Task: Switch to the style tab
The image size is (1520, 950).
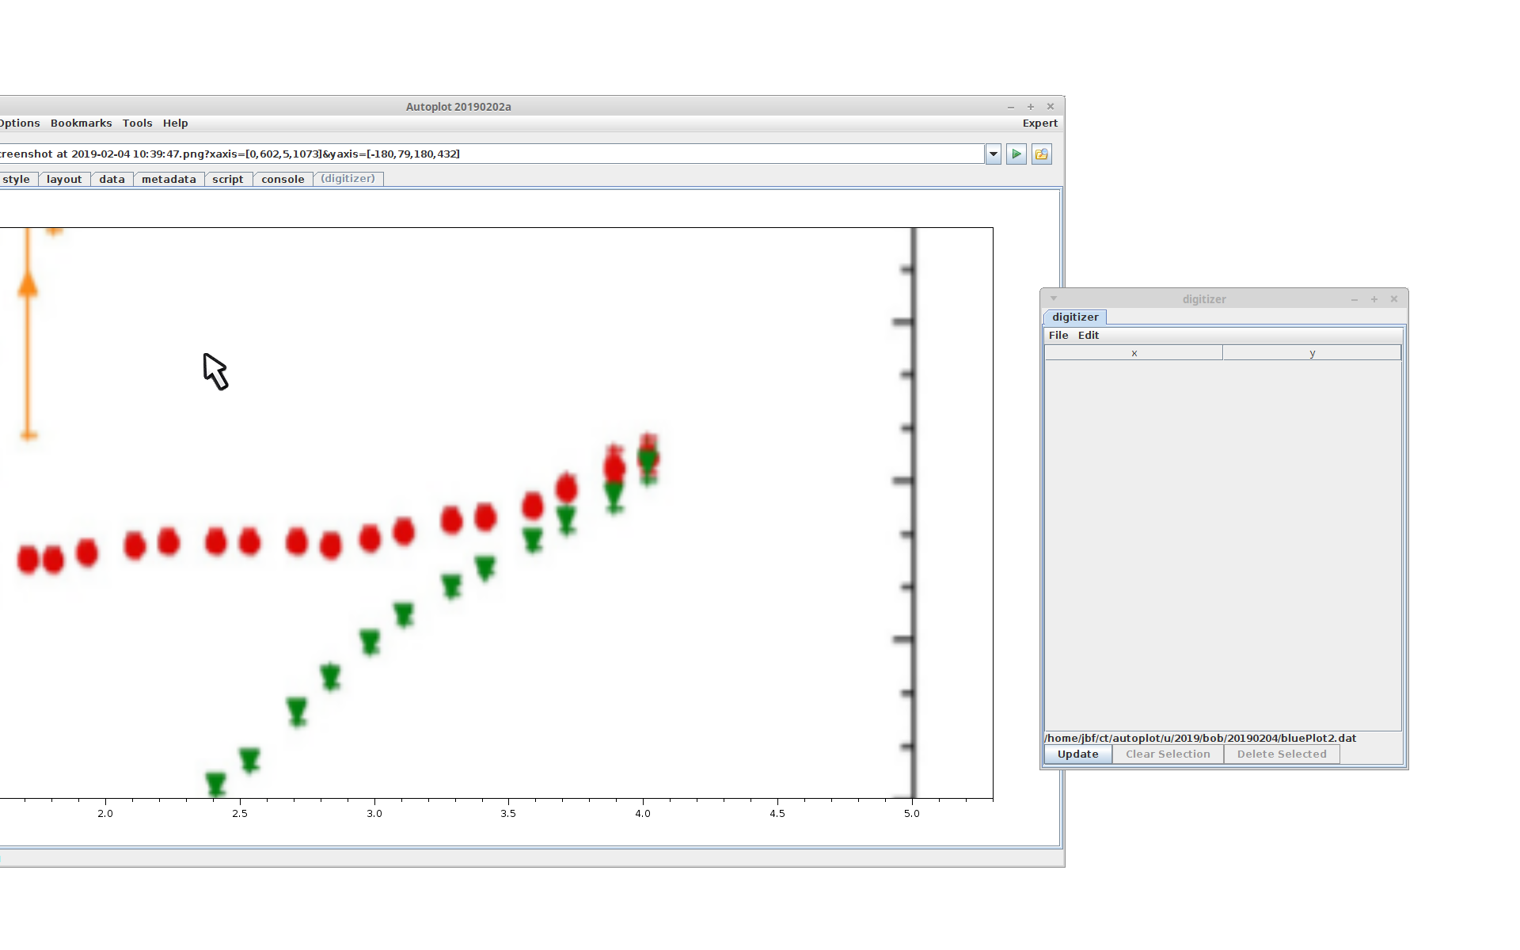Action: pos(16,180)
